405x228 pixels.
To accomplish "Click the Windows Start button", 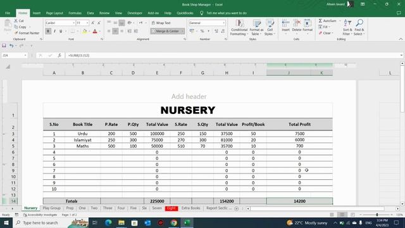I will point(6,222).
